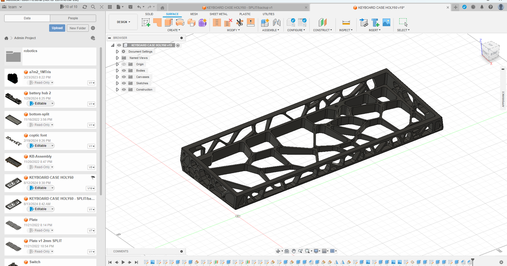The width and height of the screenshot is (507, 266).
Task: Open data panel settings gear icon
Action: pos(93,28)
